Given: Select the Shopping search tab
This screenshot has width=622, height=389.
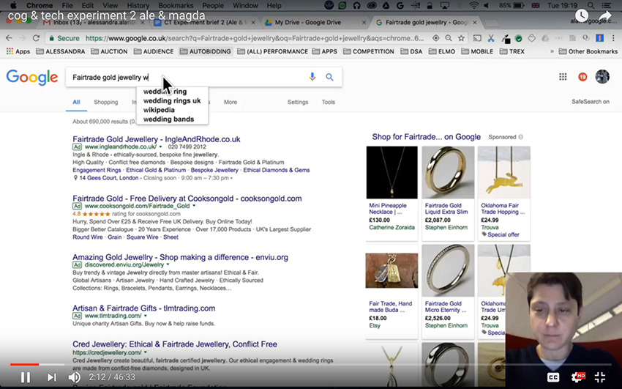Looking at the screenshot, I should 106,102.
